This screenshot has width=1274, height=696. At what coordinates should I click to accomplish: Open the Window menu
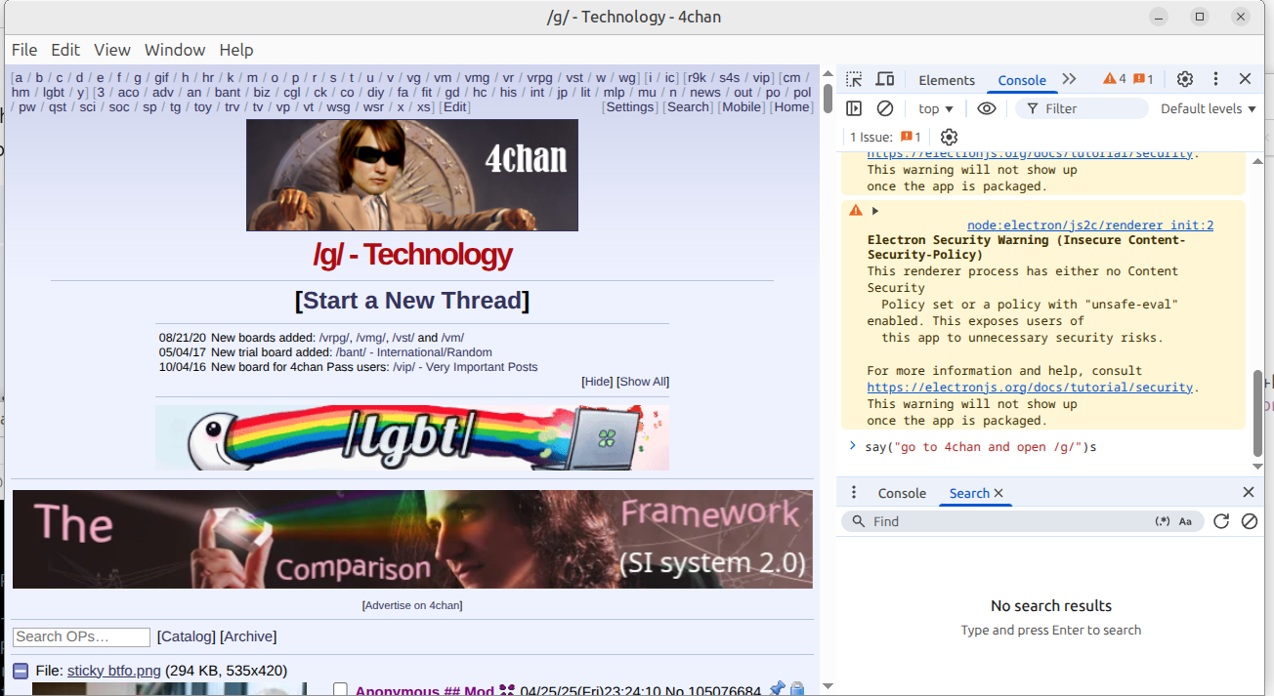click(x=175, y=50)
